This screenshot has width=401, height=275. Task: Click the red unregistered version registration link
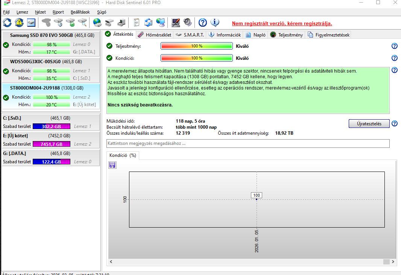pos(282,23)
